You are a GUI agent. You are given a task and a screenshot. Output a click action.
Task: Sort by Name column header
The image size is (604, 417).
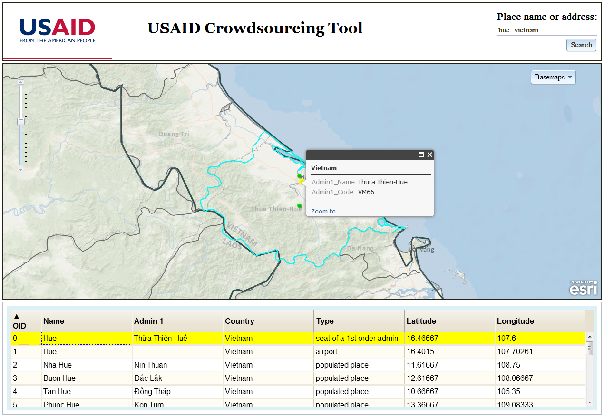(87, 321)
